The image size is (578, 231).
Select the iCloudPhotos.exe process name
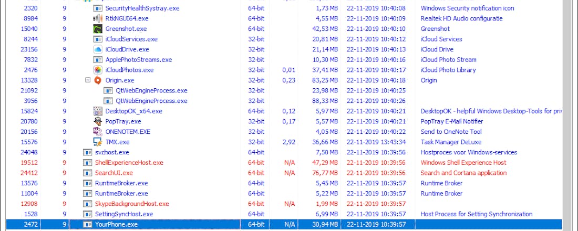coord(129,70)
